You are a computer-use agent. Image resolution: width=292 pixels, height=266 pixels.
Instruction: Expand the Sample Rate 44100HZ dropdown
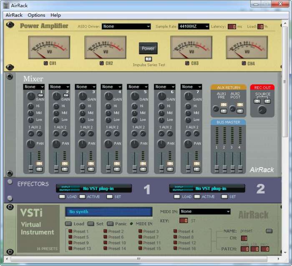click(194, 26)
